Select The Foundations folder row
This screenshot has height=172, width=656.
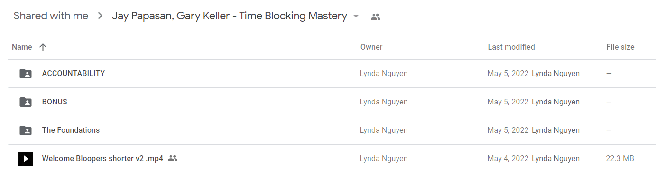(x=332, y=130)
